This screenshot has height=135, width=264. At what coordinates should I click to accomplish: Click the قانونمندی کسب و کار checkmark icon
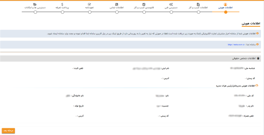coord(144,4)
